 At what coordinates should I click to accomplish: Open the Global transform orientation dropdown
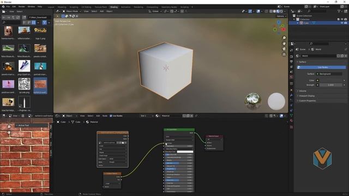pyautogui.click(x=155, y=11)
